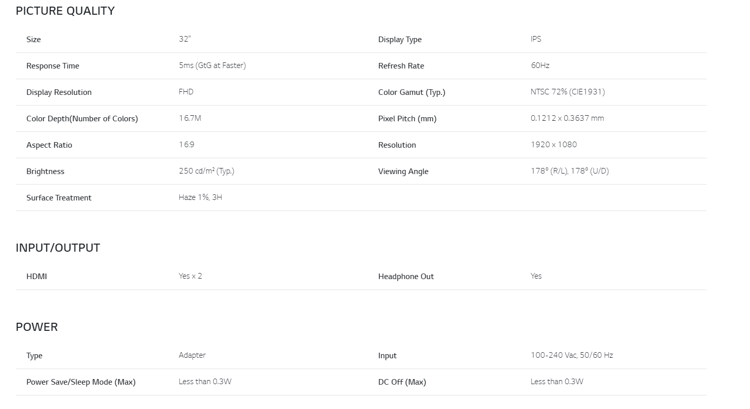Click the 1920 x 1080 resolution value

click(553, 145)
